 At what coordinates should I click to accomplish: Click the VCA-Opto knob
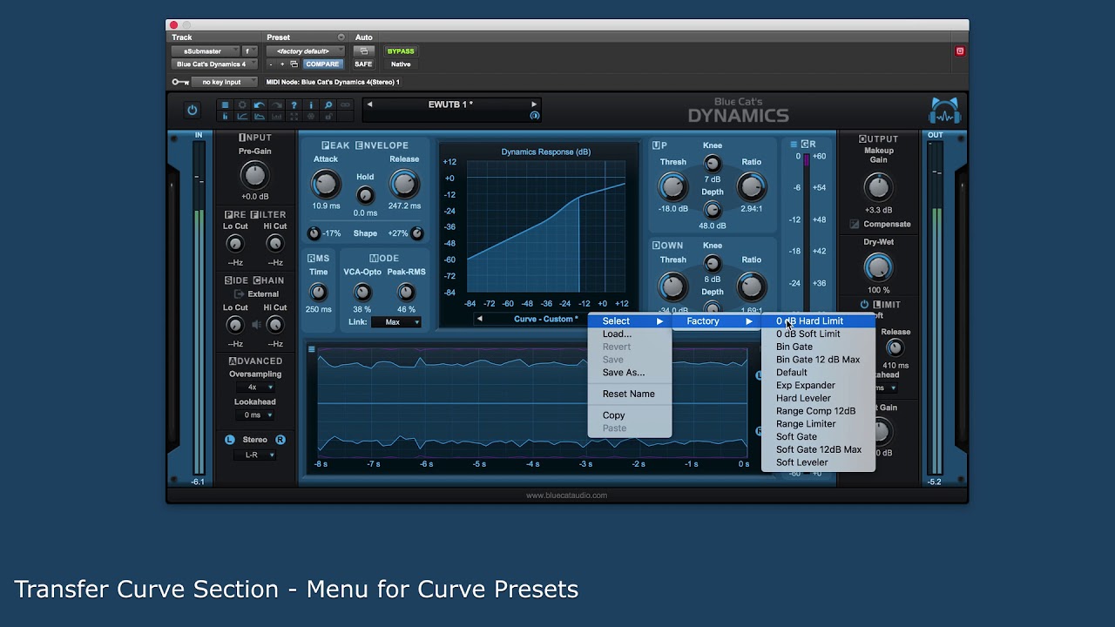pyautogui.click(x=362, y=293)
